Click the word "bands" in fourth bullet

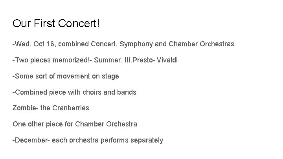[127, 92]
